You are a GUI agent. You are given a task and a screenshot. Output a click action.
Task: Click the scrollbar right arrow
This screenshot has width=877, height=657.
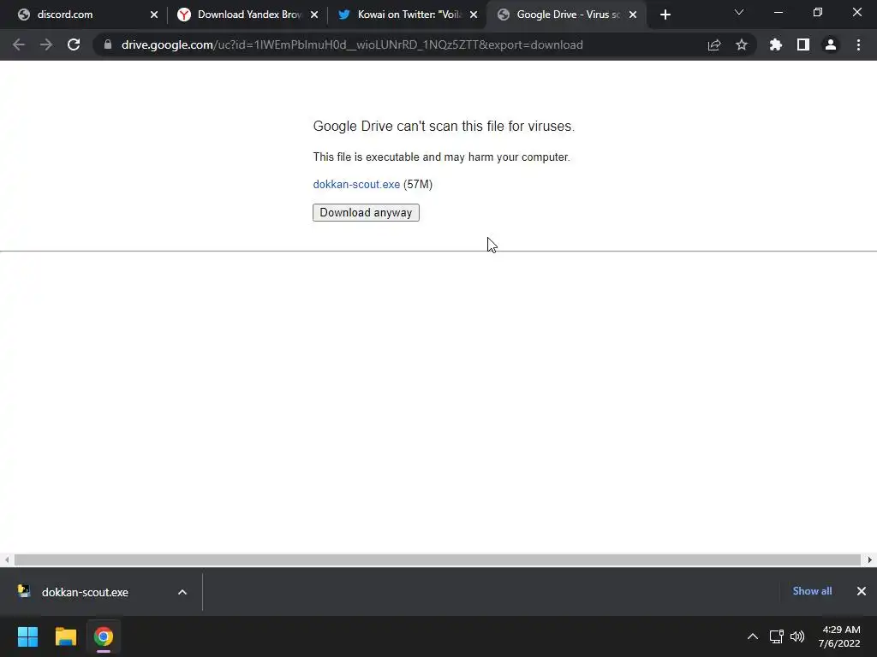click(870, 559)
